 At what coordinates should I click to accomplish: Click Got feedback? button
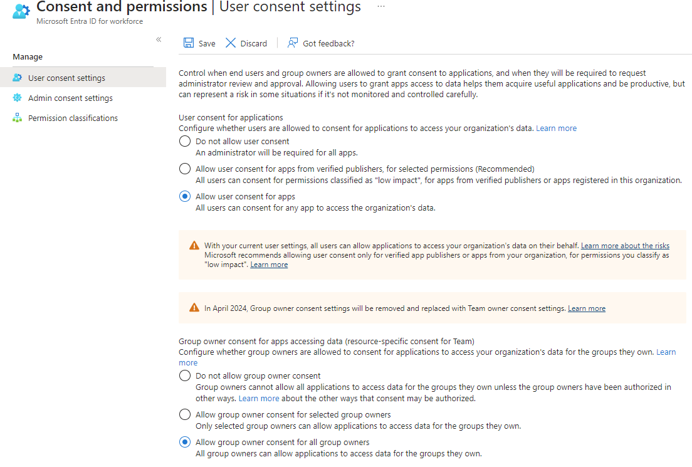(x=328, y=43)
